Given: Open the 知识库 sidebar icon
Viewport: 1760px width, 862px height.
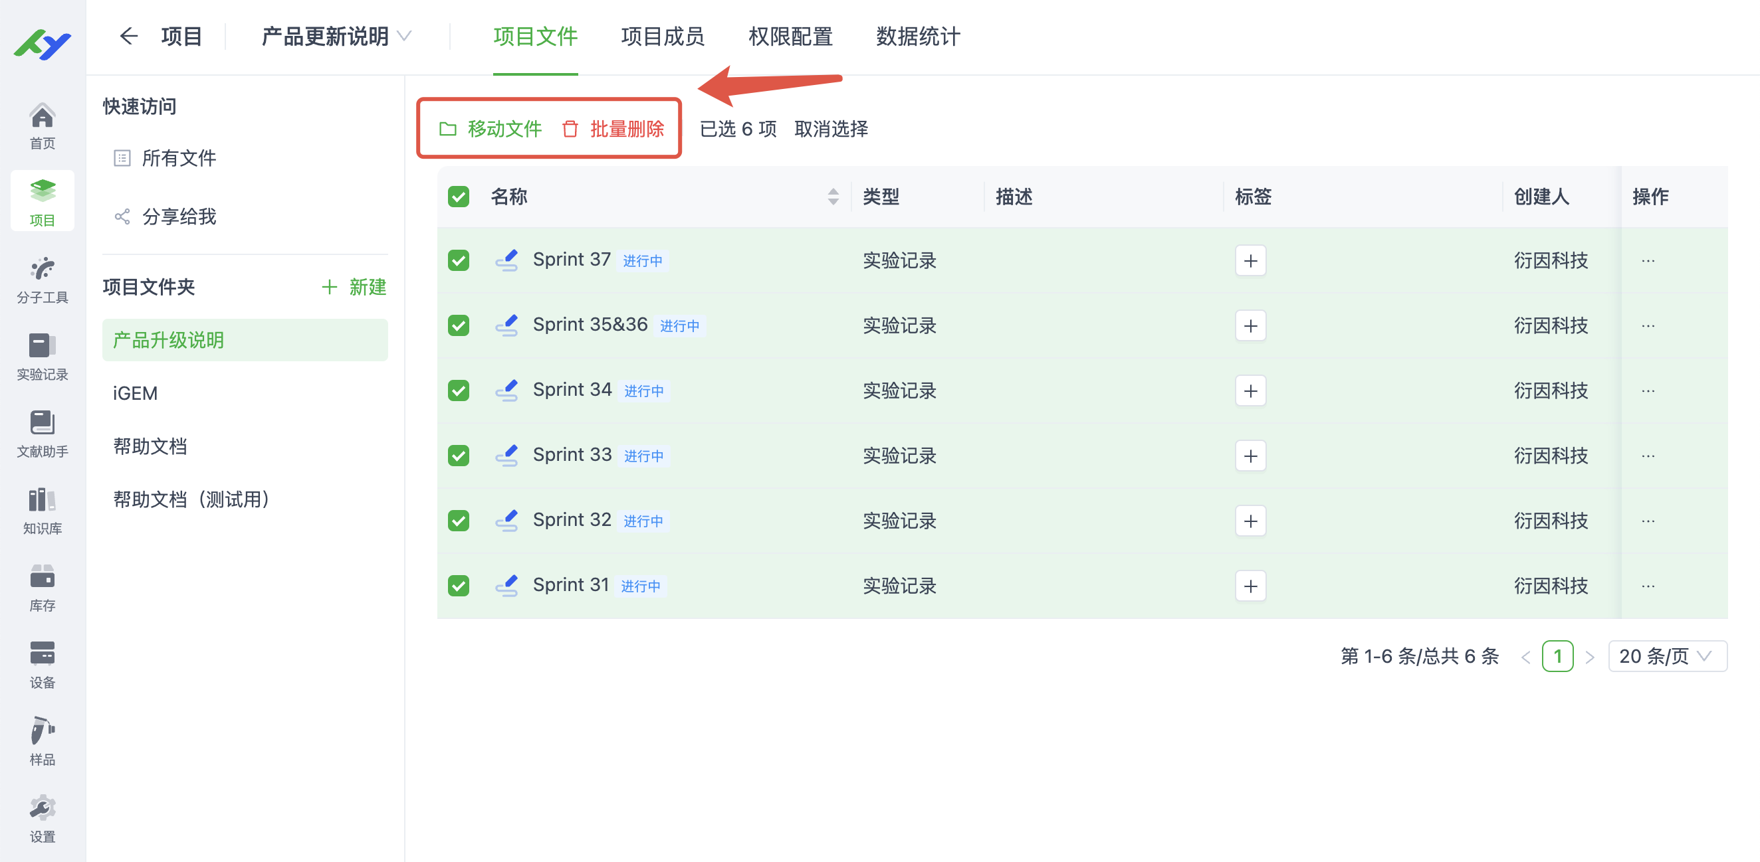Looking at the screenshot, I should tap(43, 511).
